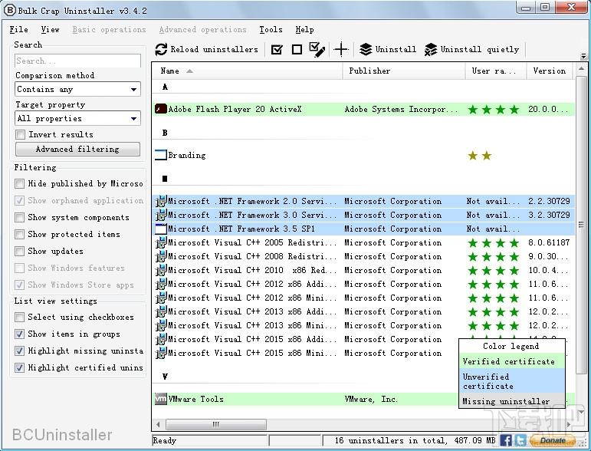
Task: Click the Advanced filtering button
Action: click(77, 149)
